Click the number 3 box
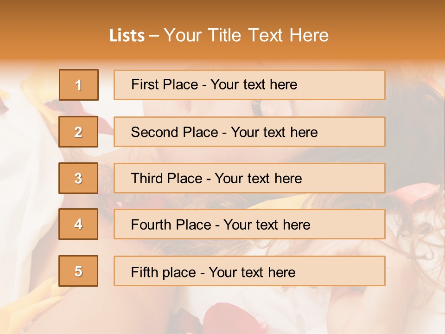This screenshot has width=445, height=334. click(78, 178)
